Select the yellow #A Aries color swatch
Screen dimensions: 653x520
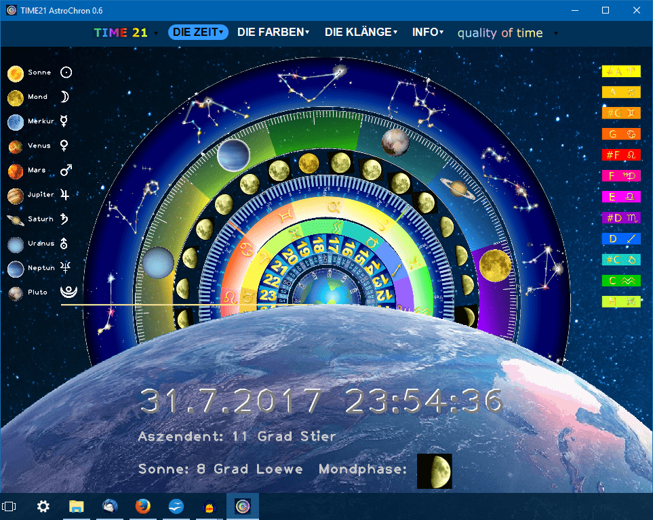(x=621, y=71)
